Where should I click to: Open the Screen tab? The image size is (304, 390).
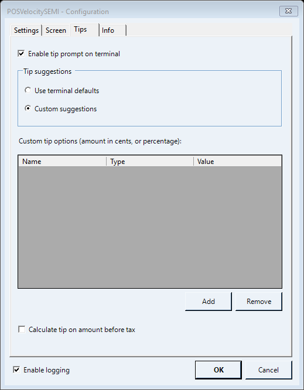(56, 30)
